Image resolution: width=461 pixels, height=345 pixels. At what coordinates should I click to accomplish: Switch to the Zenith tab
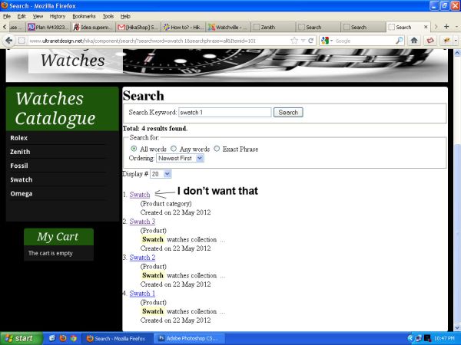pyautogui.click(x=273, y=28)
